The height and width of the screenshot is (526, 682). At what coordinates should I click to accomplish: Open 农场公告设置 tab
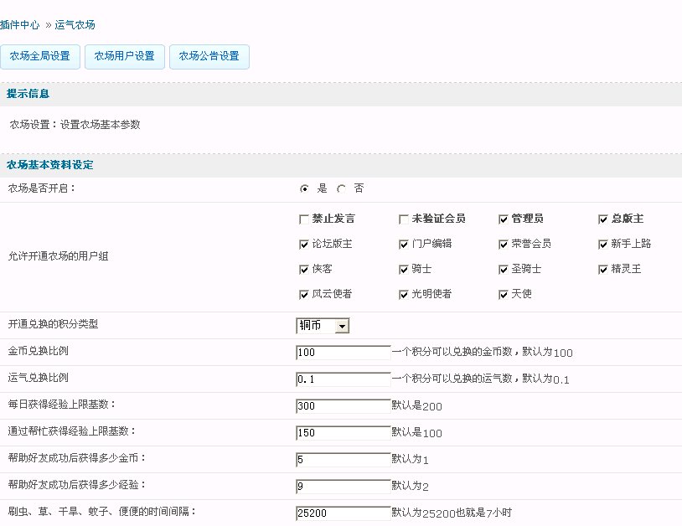pyautogui.click(x=209, y=56)
